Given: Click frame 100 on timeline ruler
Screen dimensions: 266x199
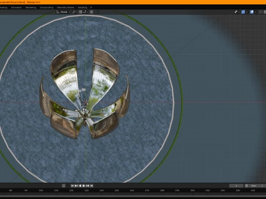Looking at the screenshot, I should click(41, 190).
